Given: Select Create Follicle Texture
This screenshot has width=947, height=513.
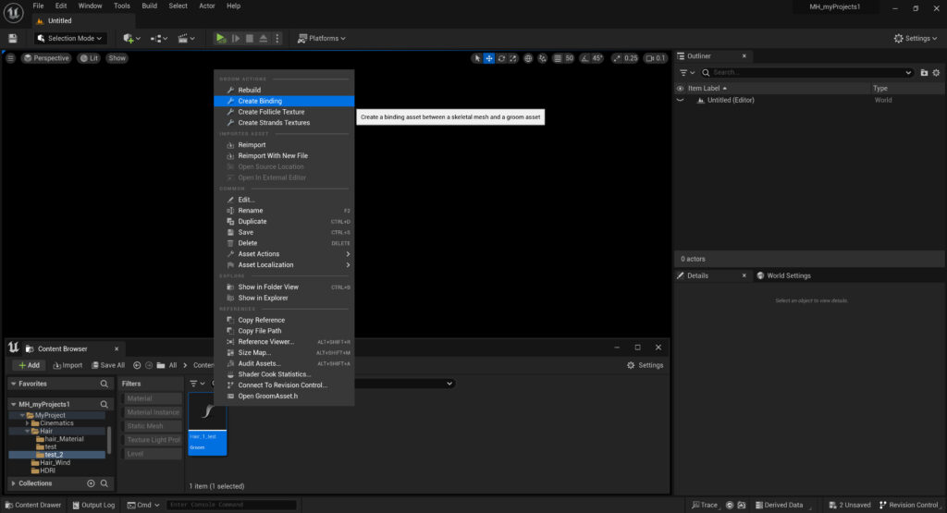Looking at the screenshot, I should tap(284, 112).
